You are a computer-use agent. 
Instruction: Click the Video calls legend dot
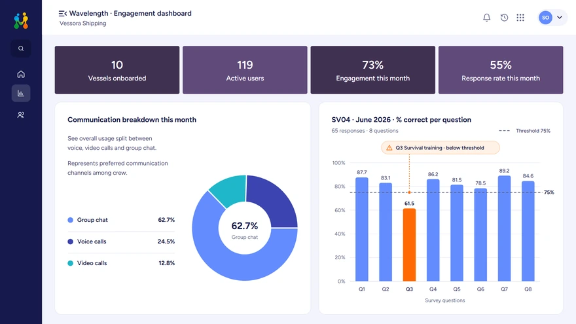coord(71,263)
